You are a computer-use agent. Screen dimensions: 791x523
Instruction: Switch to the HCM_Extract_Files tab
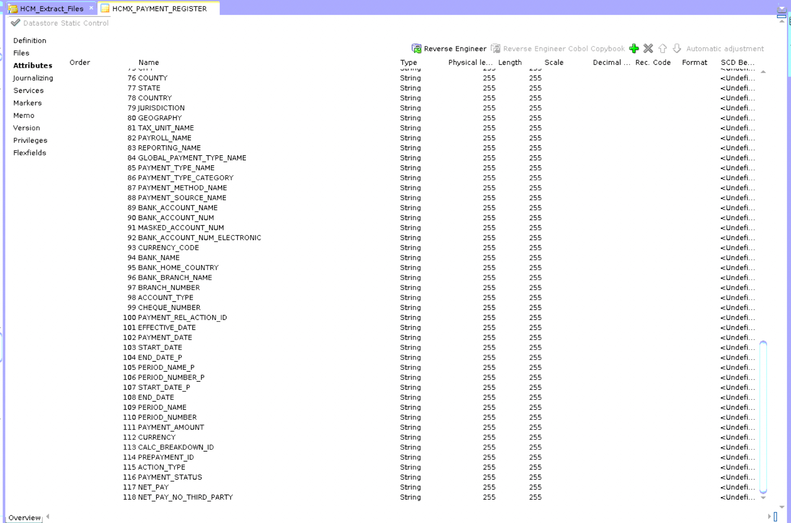[51, 8]
